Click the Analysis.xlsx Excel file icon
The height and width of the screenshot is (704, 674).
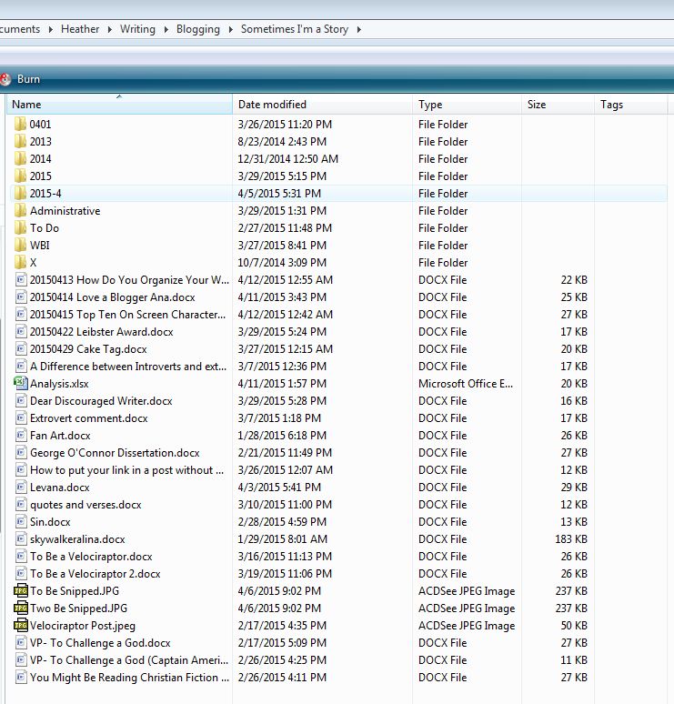21,383
